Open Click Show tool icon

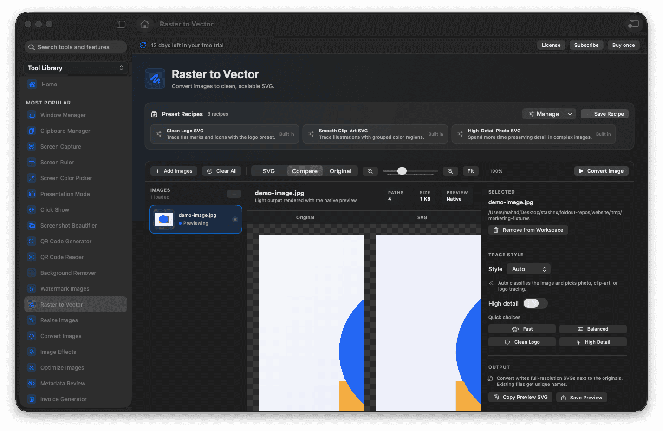tap(32, 210)
